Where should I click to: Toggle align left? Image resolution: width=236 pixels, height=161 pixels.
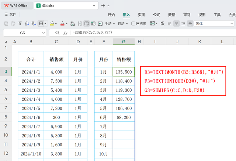[x=170, y=23]
